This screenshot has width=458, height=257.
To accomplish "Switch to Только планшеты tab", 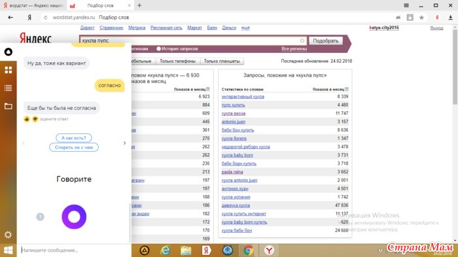I will [222, 61].
